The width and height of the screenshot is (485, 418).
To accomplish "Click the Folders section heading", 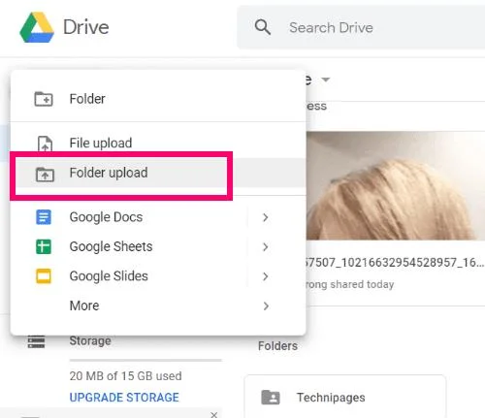I will [277, 346].
